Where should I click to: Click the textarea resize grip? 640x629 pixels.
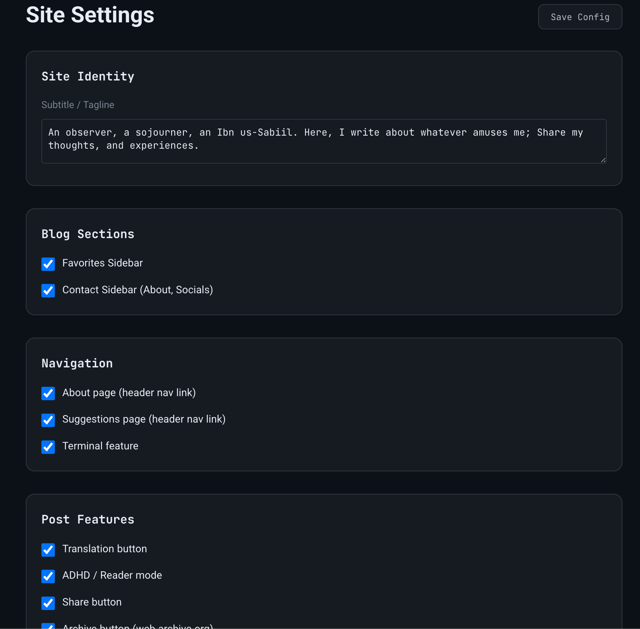tap(603, 160)
